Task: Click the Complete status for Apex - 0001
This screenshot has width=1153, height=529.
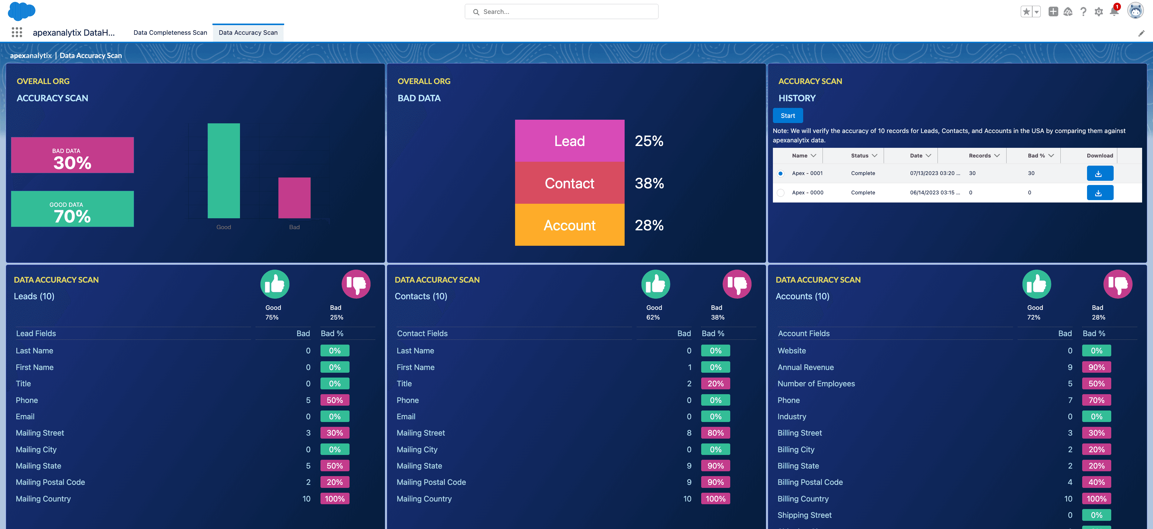Action: pyautogui.click(x=863, y=174)
